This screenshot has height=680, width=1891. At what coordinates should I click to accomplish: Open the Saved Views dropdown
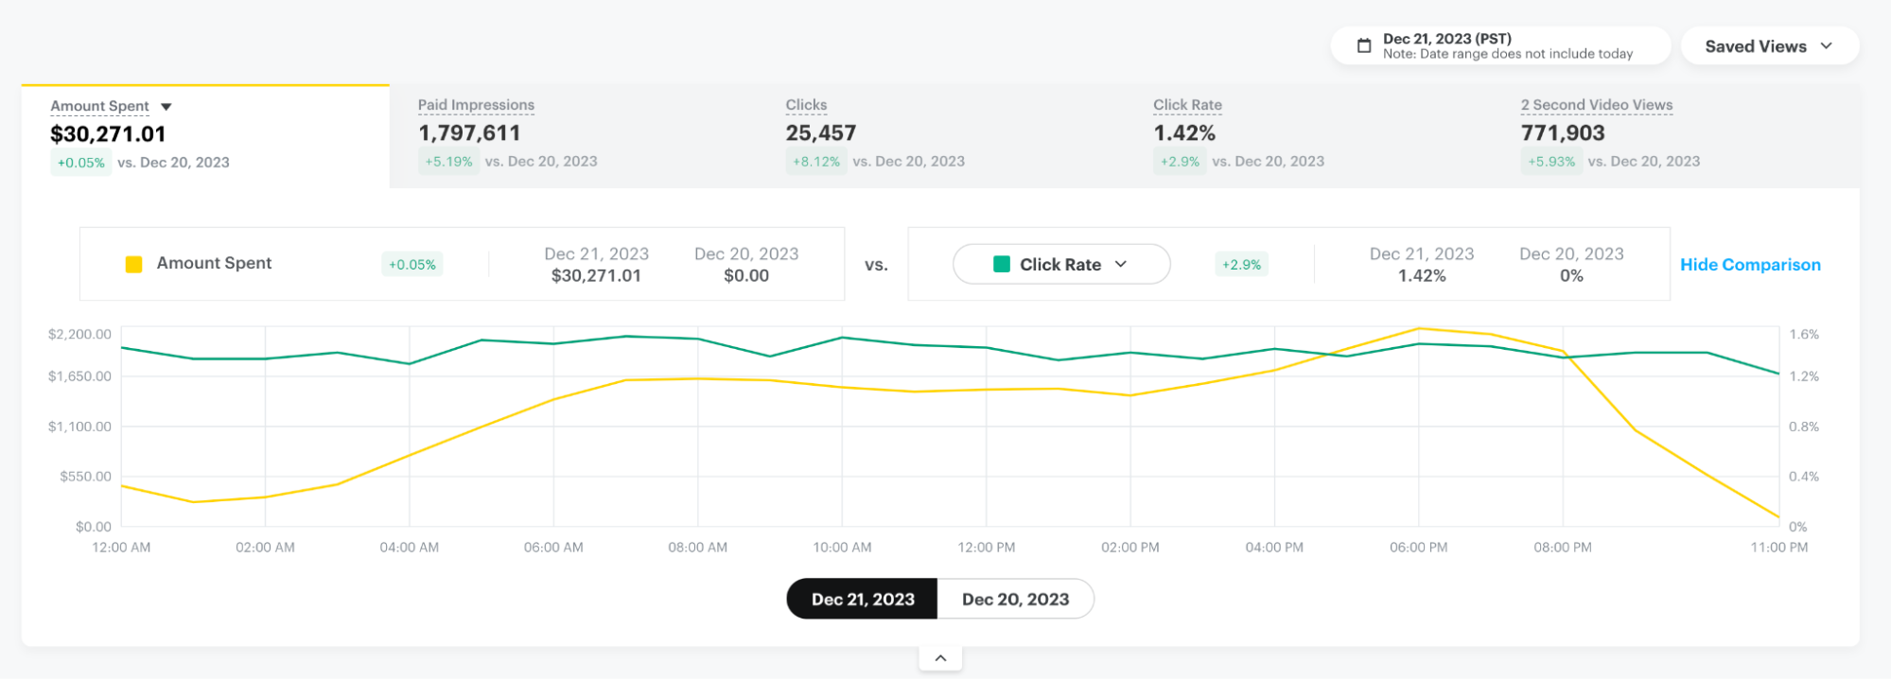click(1768, 46)
